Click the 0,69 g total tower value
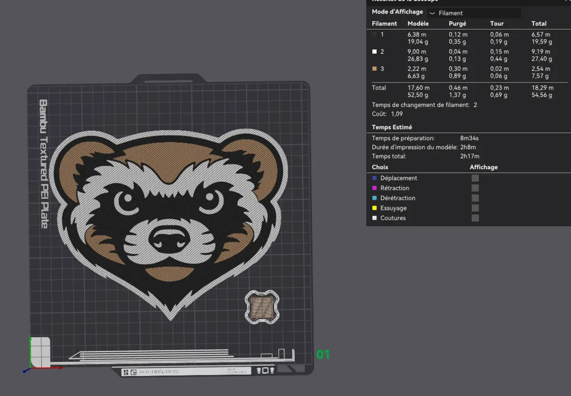The height and width of the screenshot is (396, 571). coord(498,95)
